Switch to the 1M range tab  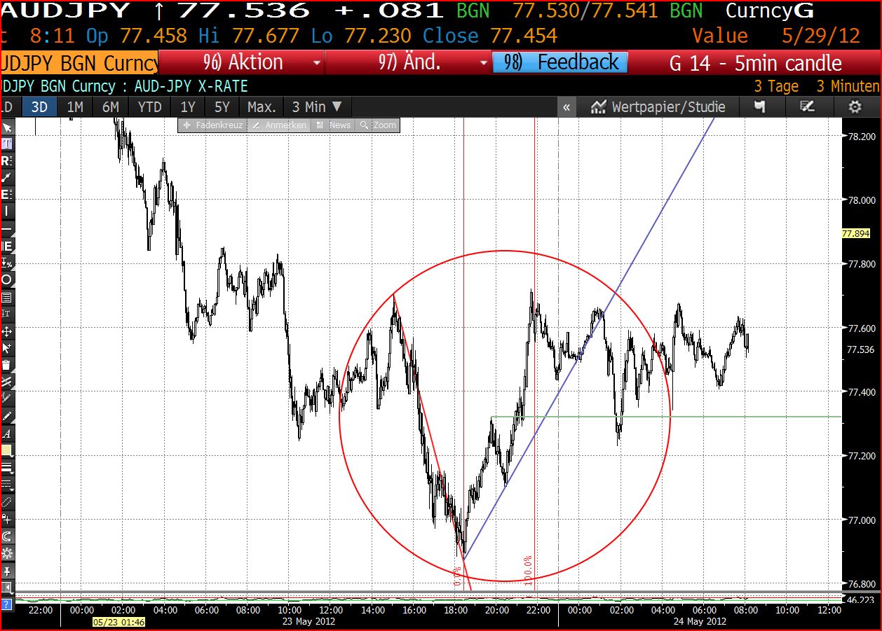point(74,106)
